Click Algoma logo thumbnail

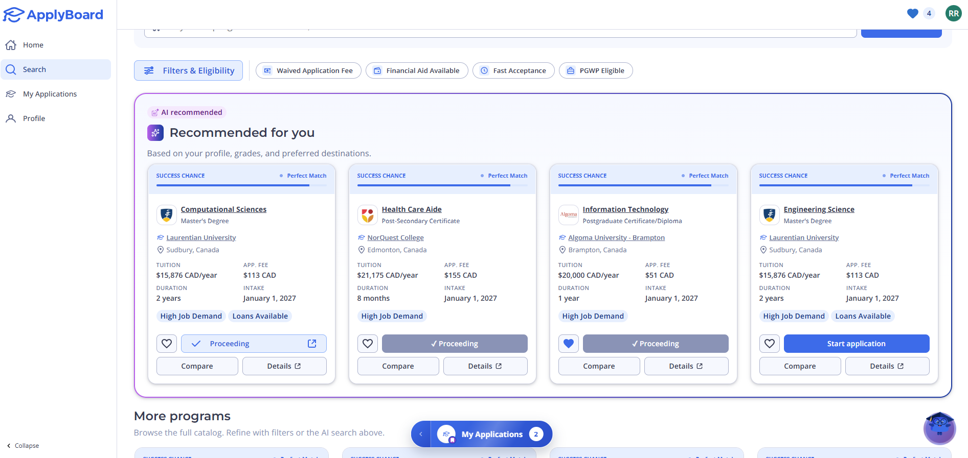click(x=569, y=215)
